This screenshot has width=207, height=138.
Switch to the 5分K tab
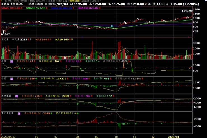pyautogui.click(x=16, y=1)
